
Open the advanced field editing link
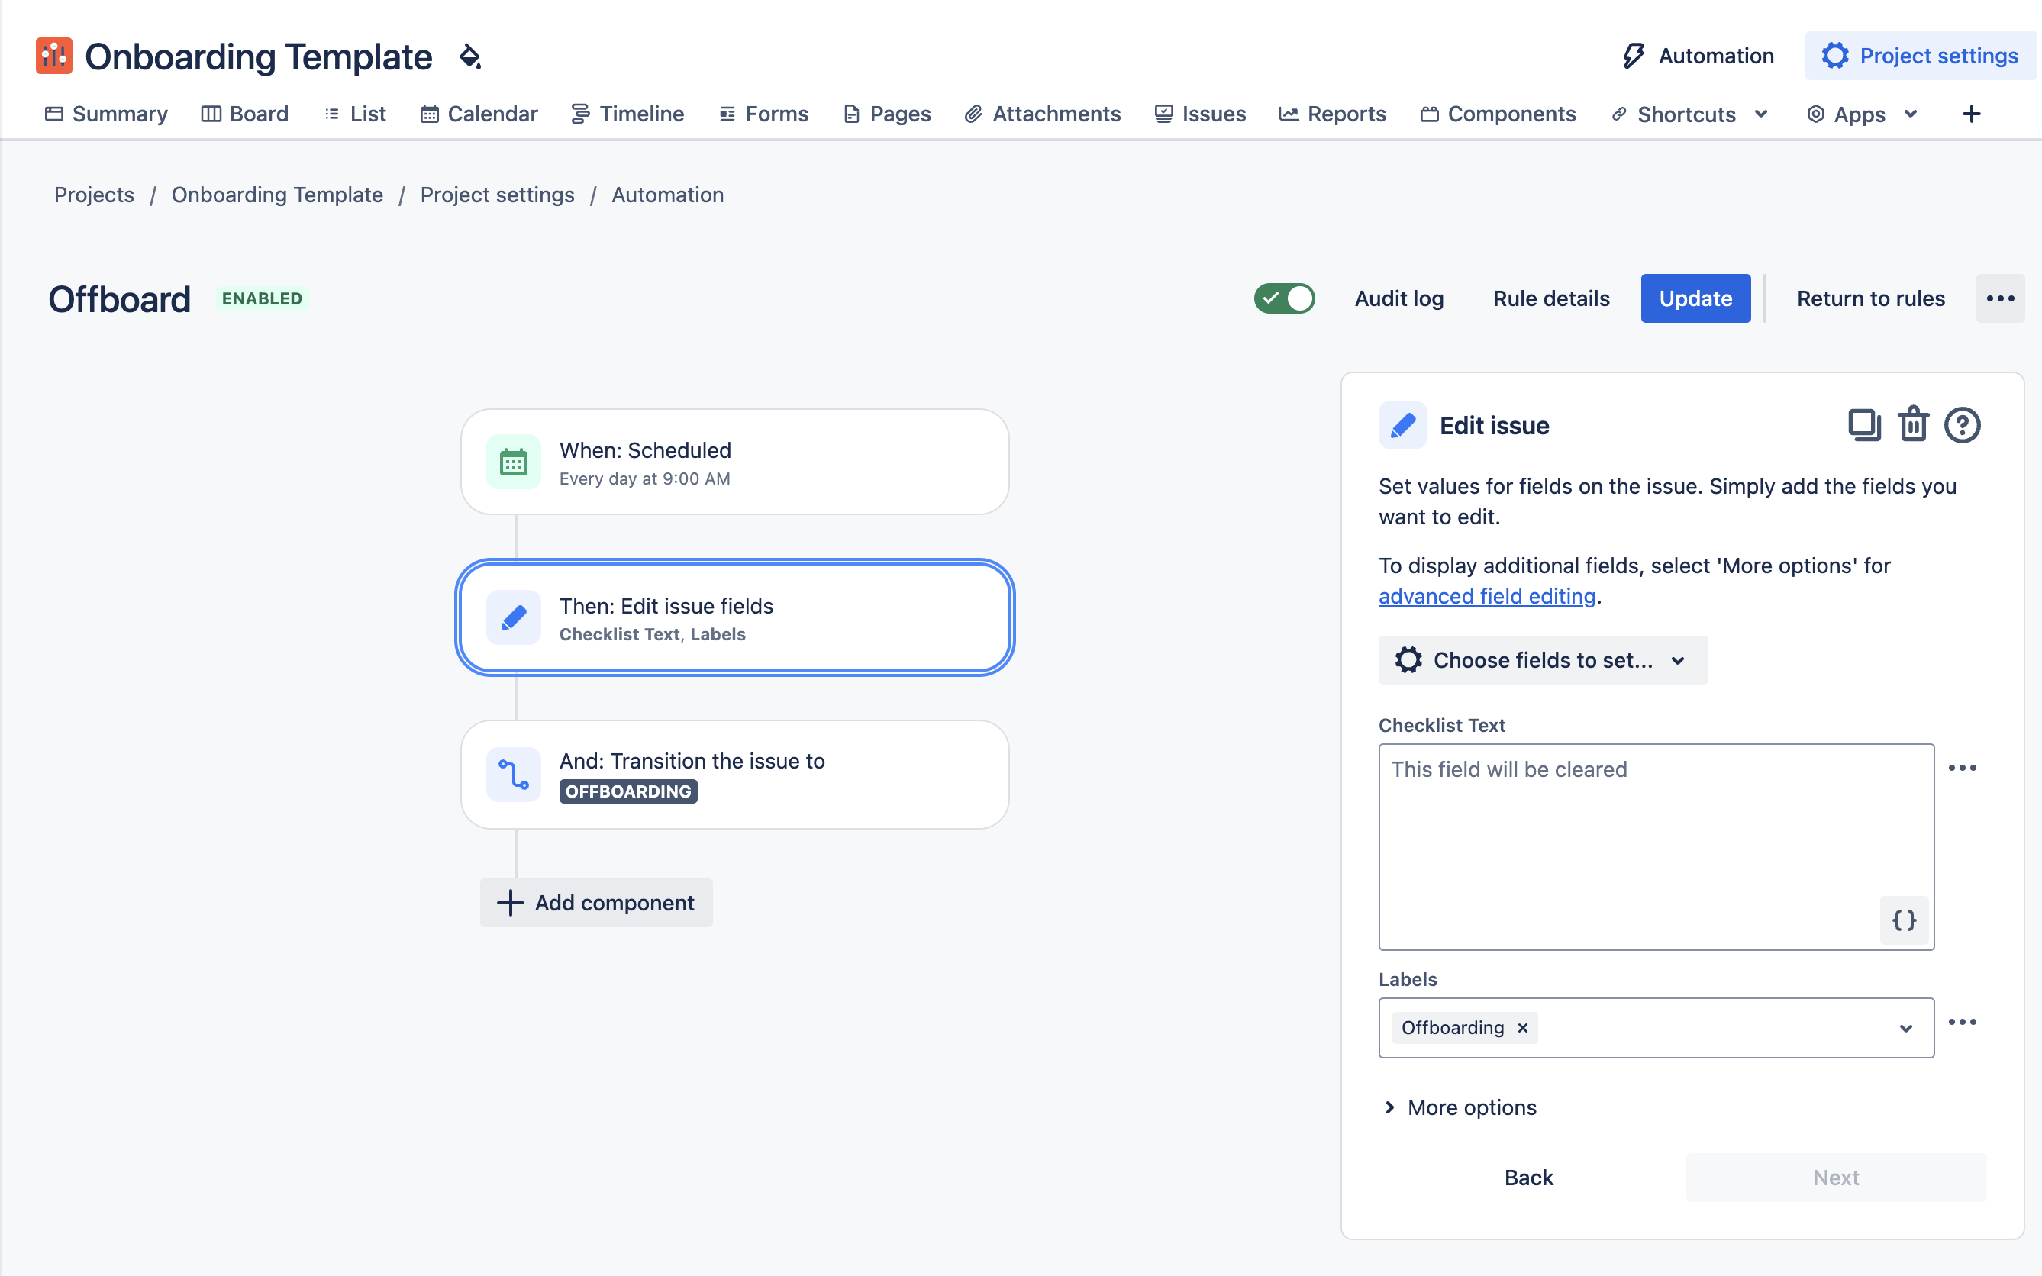click(1486, 596)
